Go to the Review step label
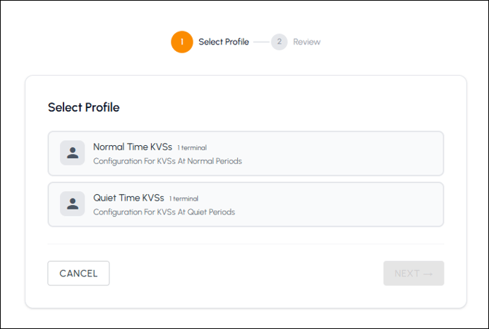The width and height of the screenshot is (489, 329). [x=307, y=42]
